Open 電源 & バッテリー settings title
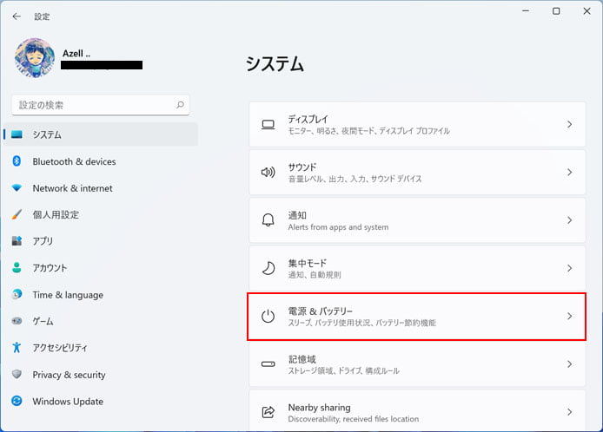The height and width of the screenshot is (432, 603). [321, 311]
